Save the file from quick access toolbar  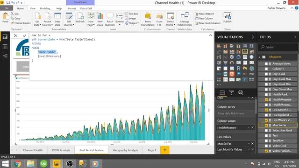[x=8, y=3]
